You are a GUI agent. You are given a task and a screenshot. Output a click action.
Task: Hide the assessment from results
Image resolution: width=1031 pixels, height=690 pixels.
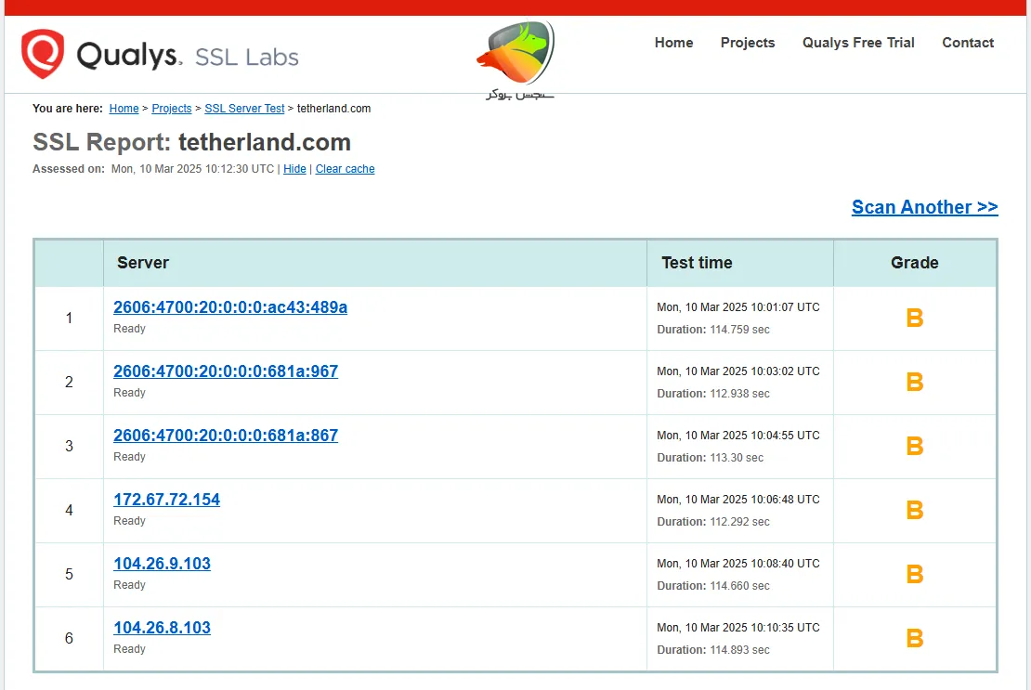tap(294, 169)
